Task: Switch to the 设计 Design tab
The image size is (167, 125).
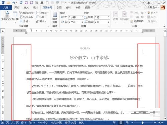Action: pyautogui.click(x=35, y=8)
